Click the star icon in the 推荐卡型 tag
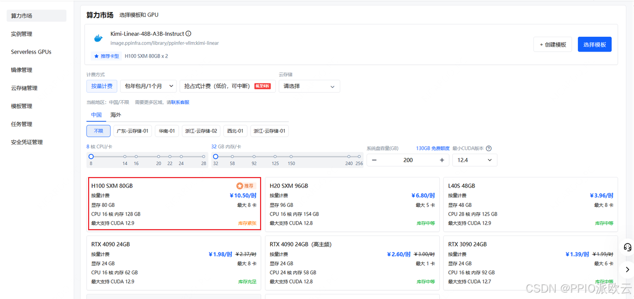The width and height of the screenshot is (634, 299). (x=97, y=56)
